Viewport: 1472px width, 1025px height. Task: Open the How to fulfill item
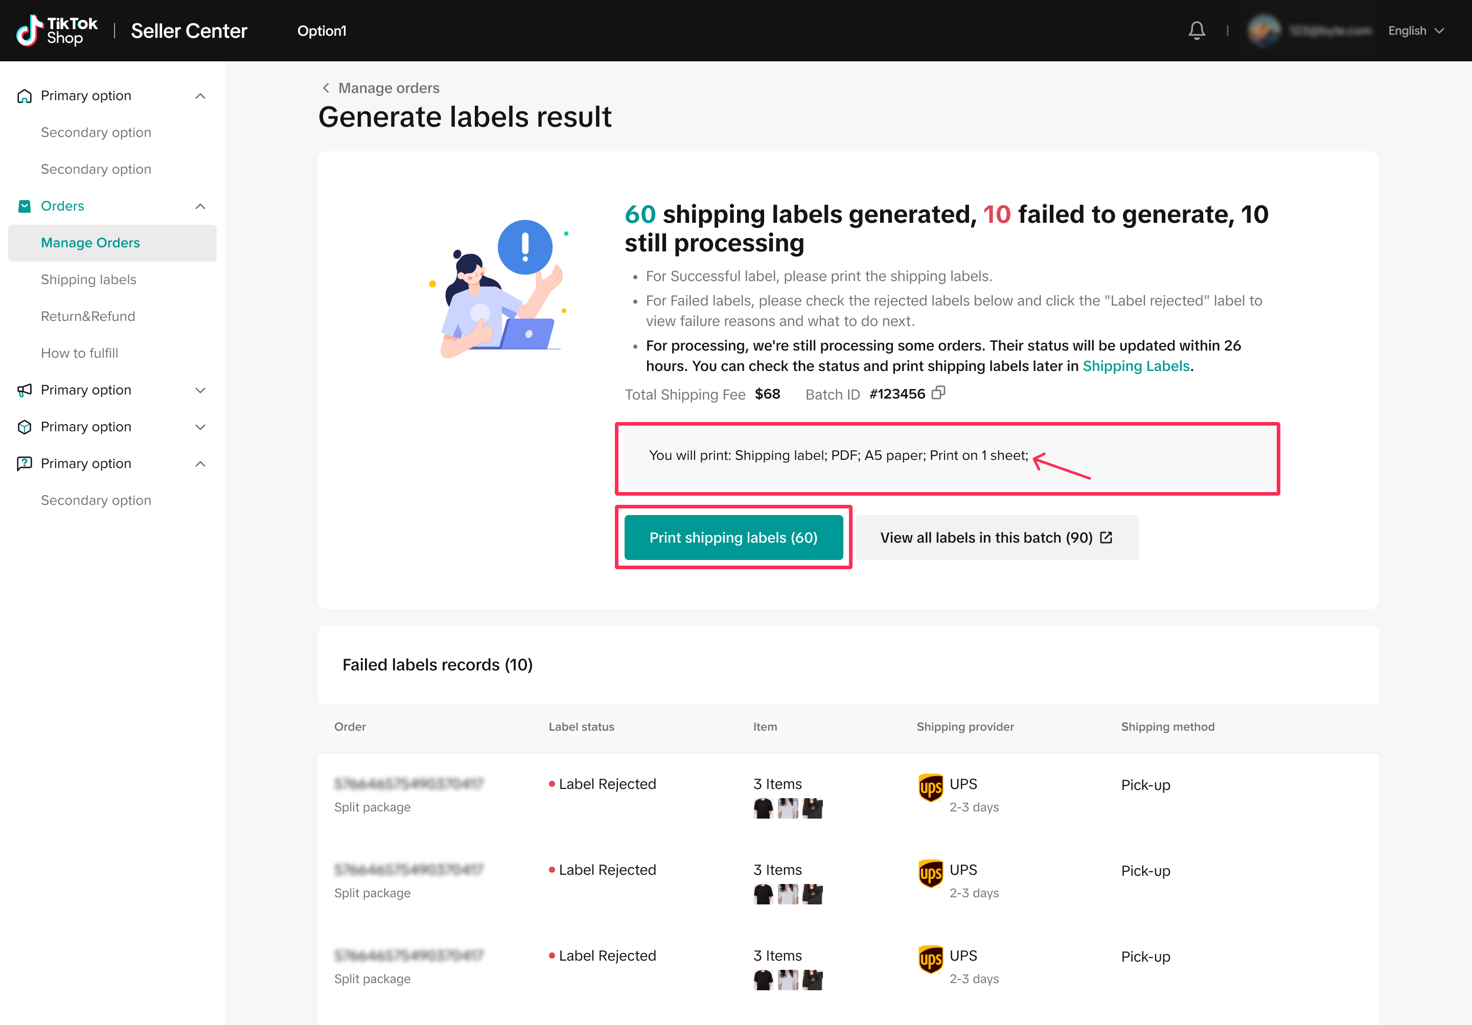(80, 353)
